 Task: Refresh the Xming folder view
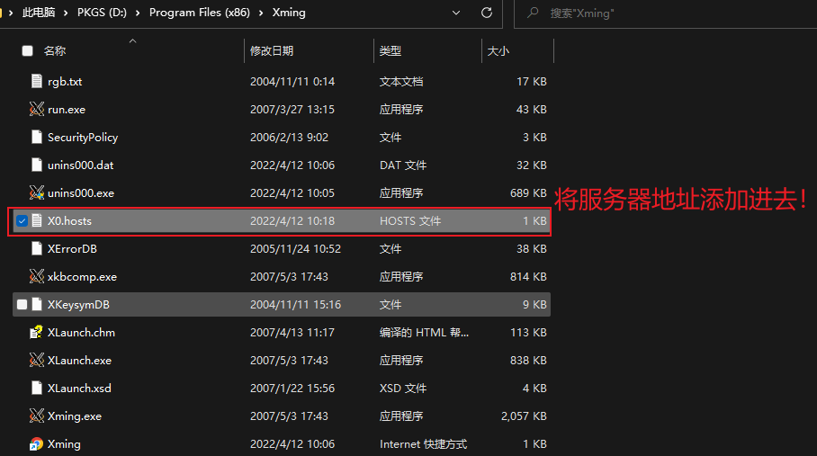(487, 13)
